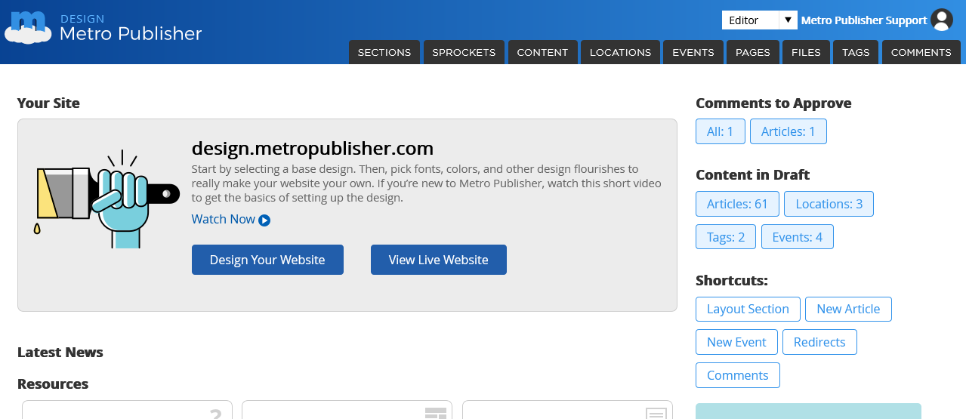This screenshot has width=966, height=419.
Task: Click the design.metropublisher.com site title
Action: click(x=313, y=147)
